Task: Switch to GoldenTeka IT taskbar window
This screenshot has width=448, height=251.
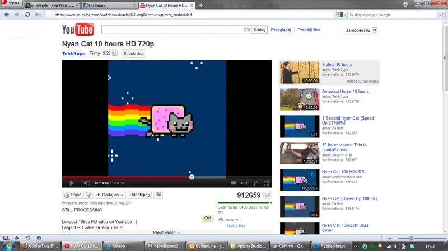Action: (40, 246)
